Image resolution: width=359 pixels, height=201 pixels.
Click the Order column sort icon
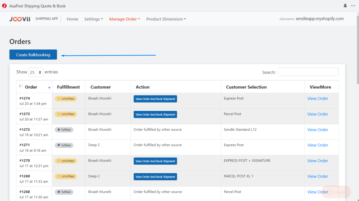pyautogui.click(x=21, y=86)
